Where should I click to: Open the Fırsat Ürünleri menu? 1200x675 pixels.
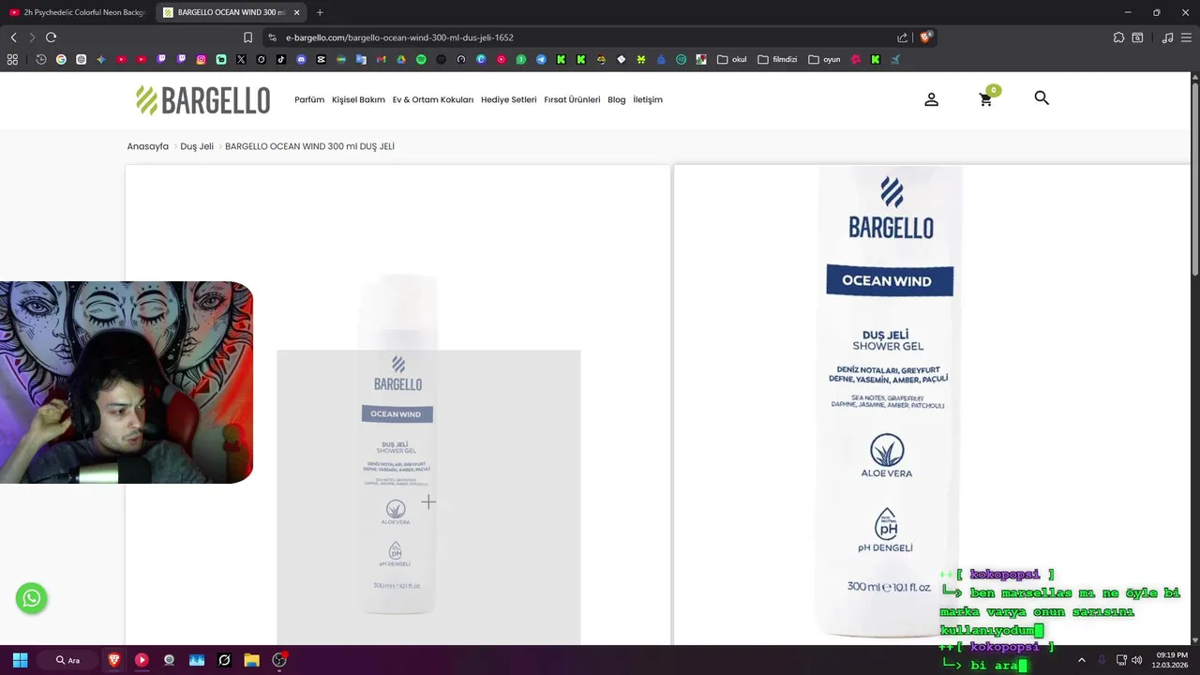(572, 99)
